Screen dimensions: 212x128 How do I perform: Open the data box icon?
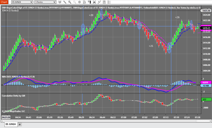[x=84, y=2]
